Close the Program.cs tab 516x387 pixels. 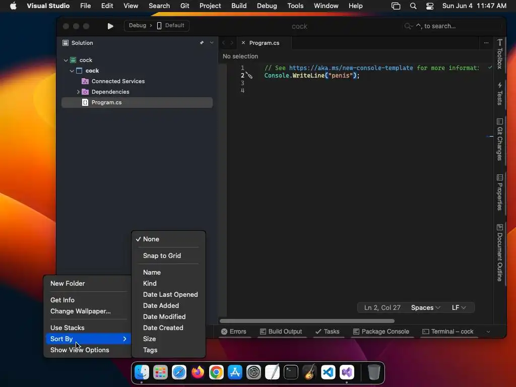pyautogui.click(x=243, y=43)
